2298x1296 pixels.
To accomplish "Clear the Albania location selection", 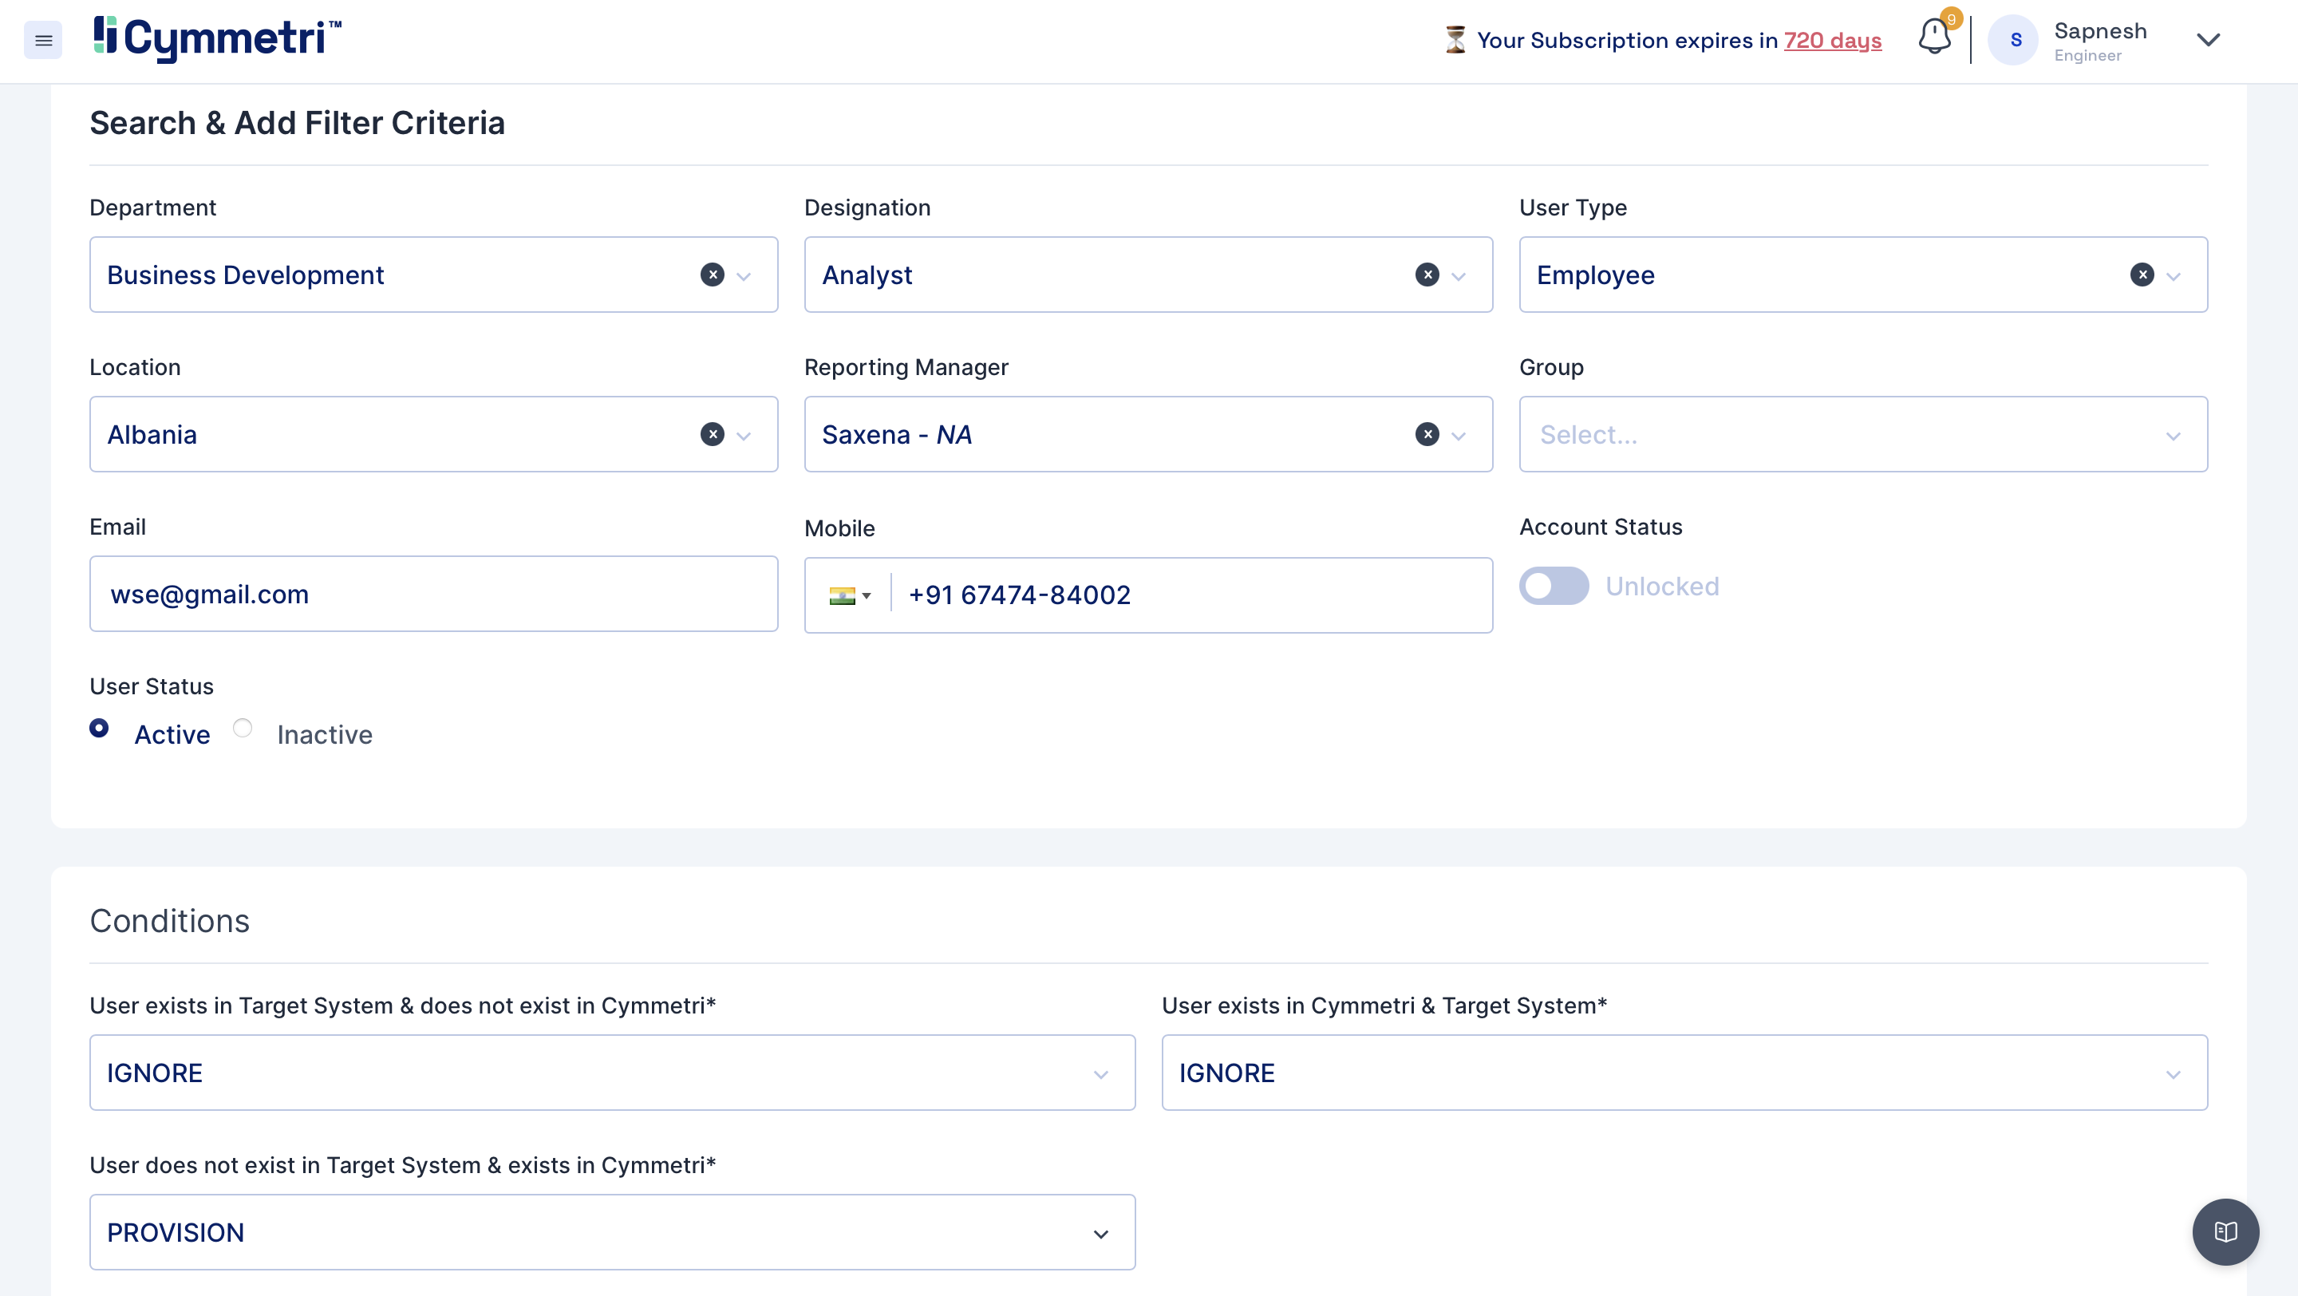I will 712,434.
